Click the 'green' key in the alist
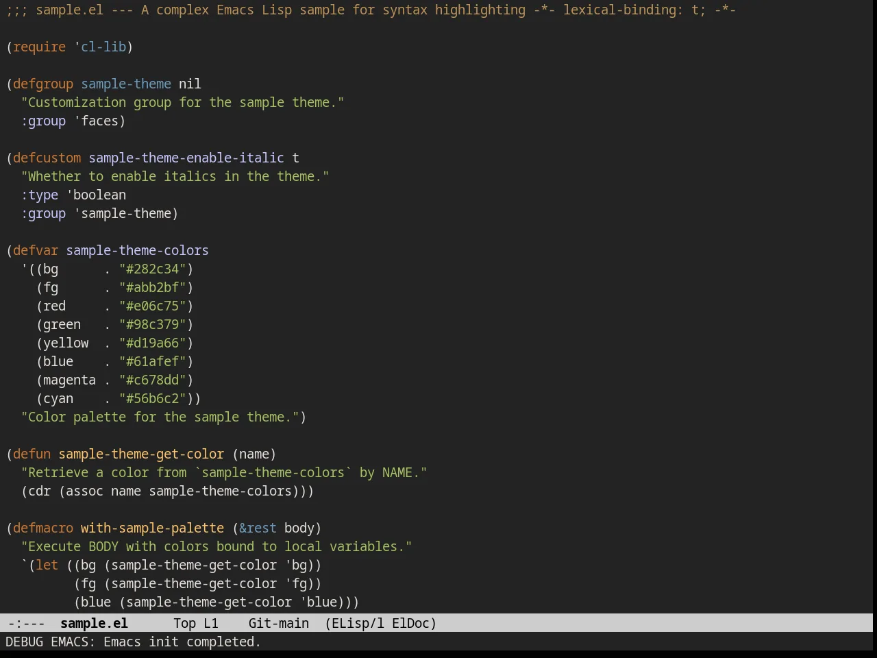 point(62,324)
